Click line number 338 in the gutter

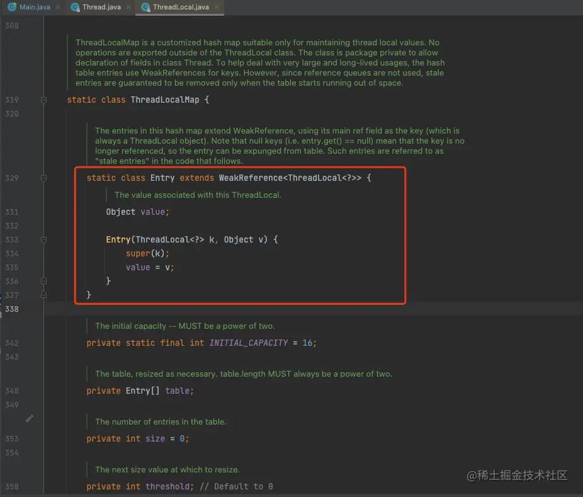11,309
